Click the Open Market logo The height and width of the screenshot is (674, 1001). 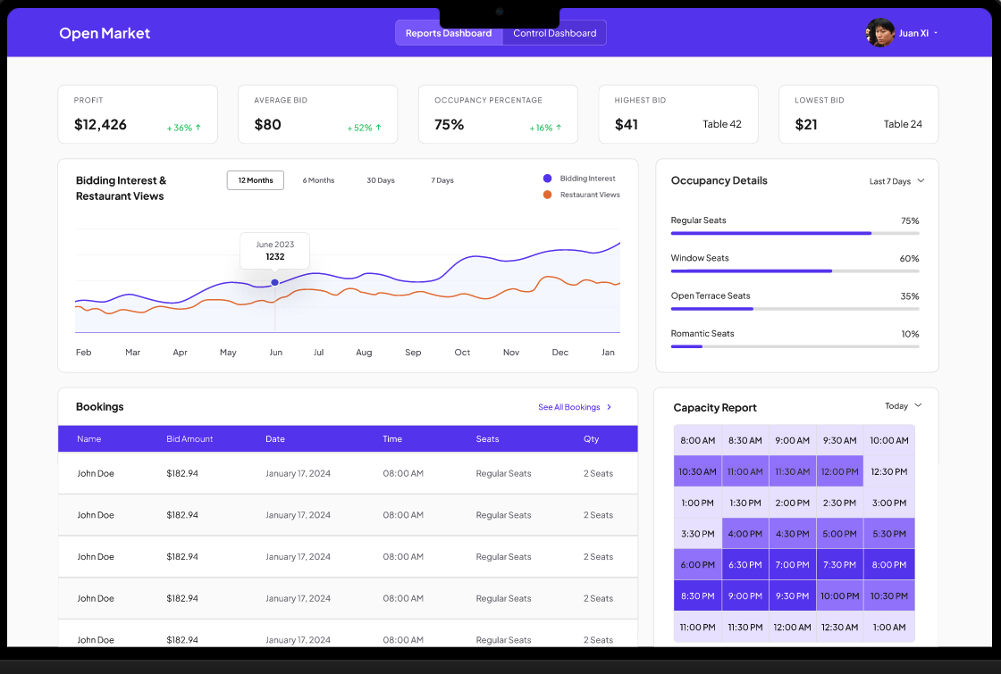pyautogui.click(x=105, y=33)
